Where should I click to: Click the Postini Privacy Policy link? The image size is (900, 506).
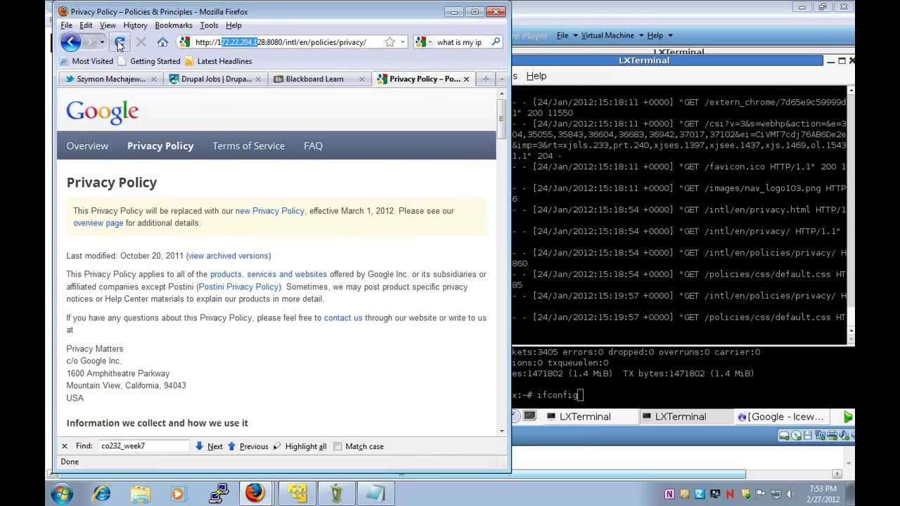pyautogui.click(x=239, y=287)
